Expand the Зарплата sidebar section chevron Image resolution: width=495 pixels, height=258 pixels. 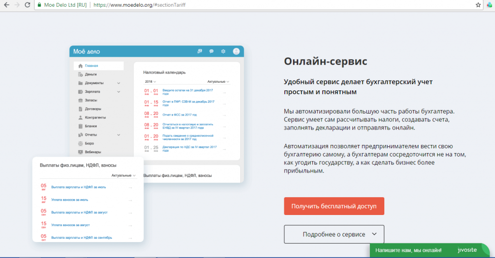tap(119, 91)
